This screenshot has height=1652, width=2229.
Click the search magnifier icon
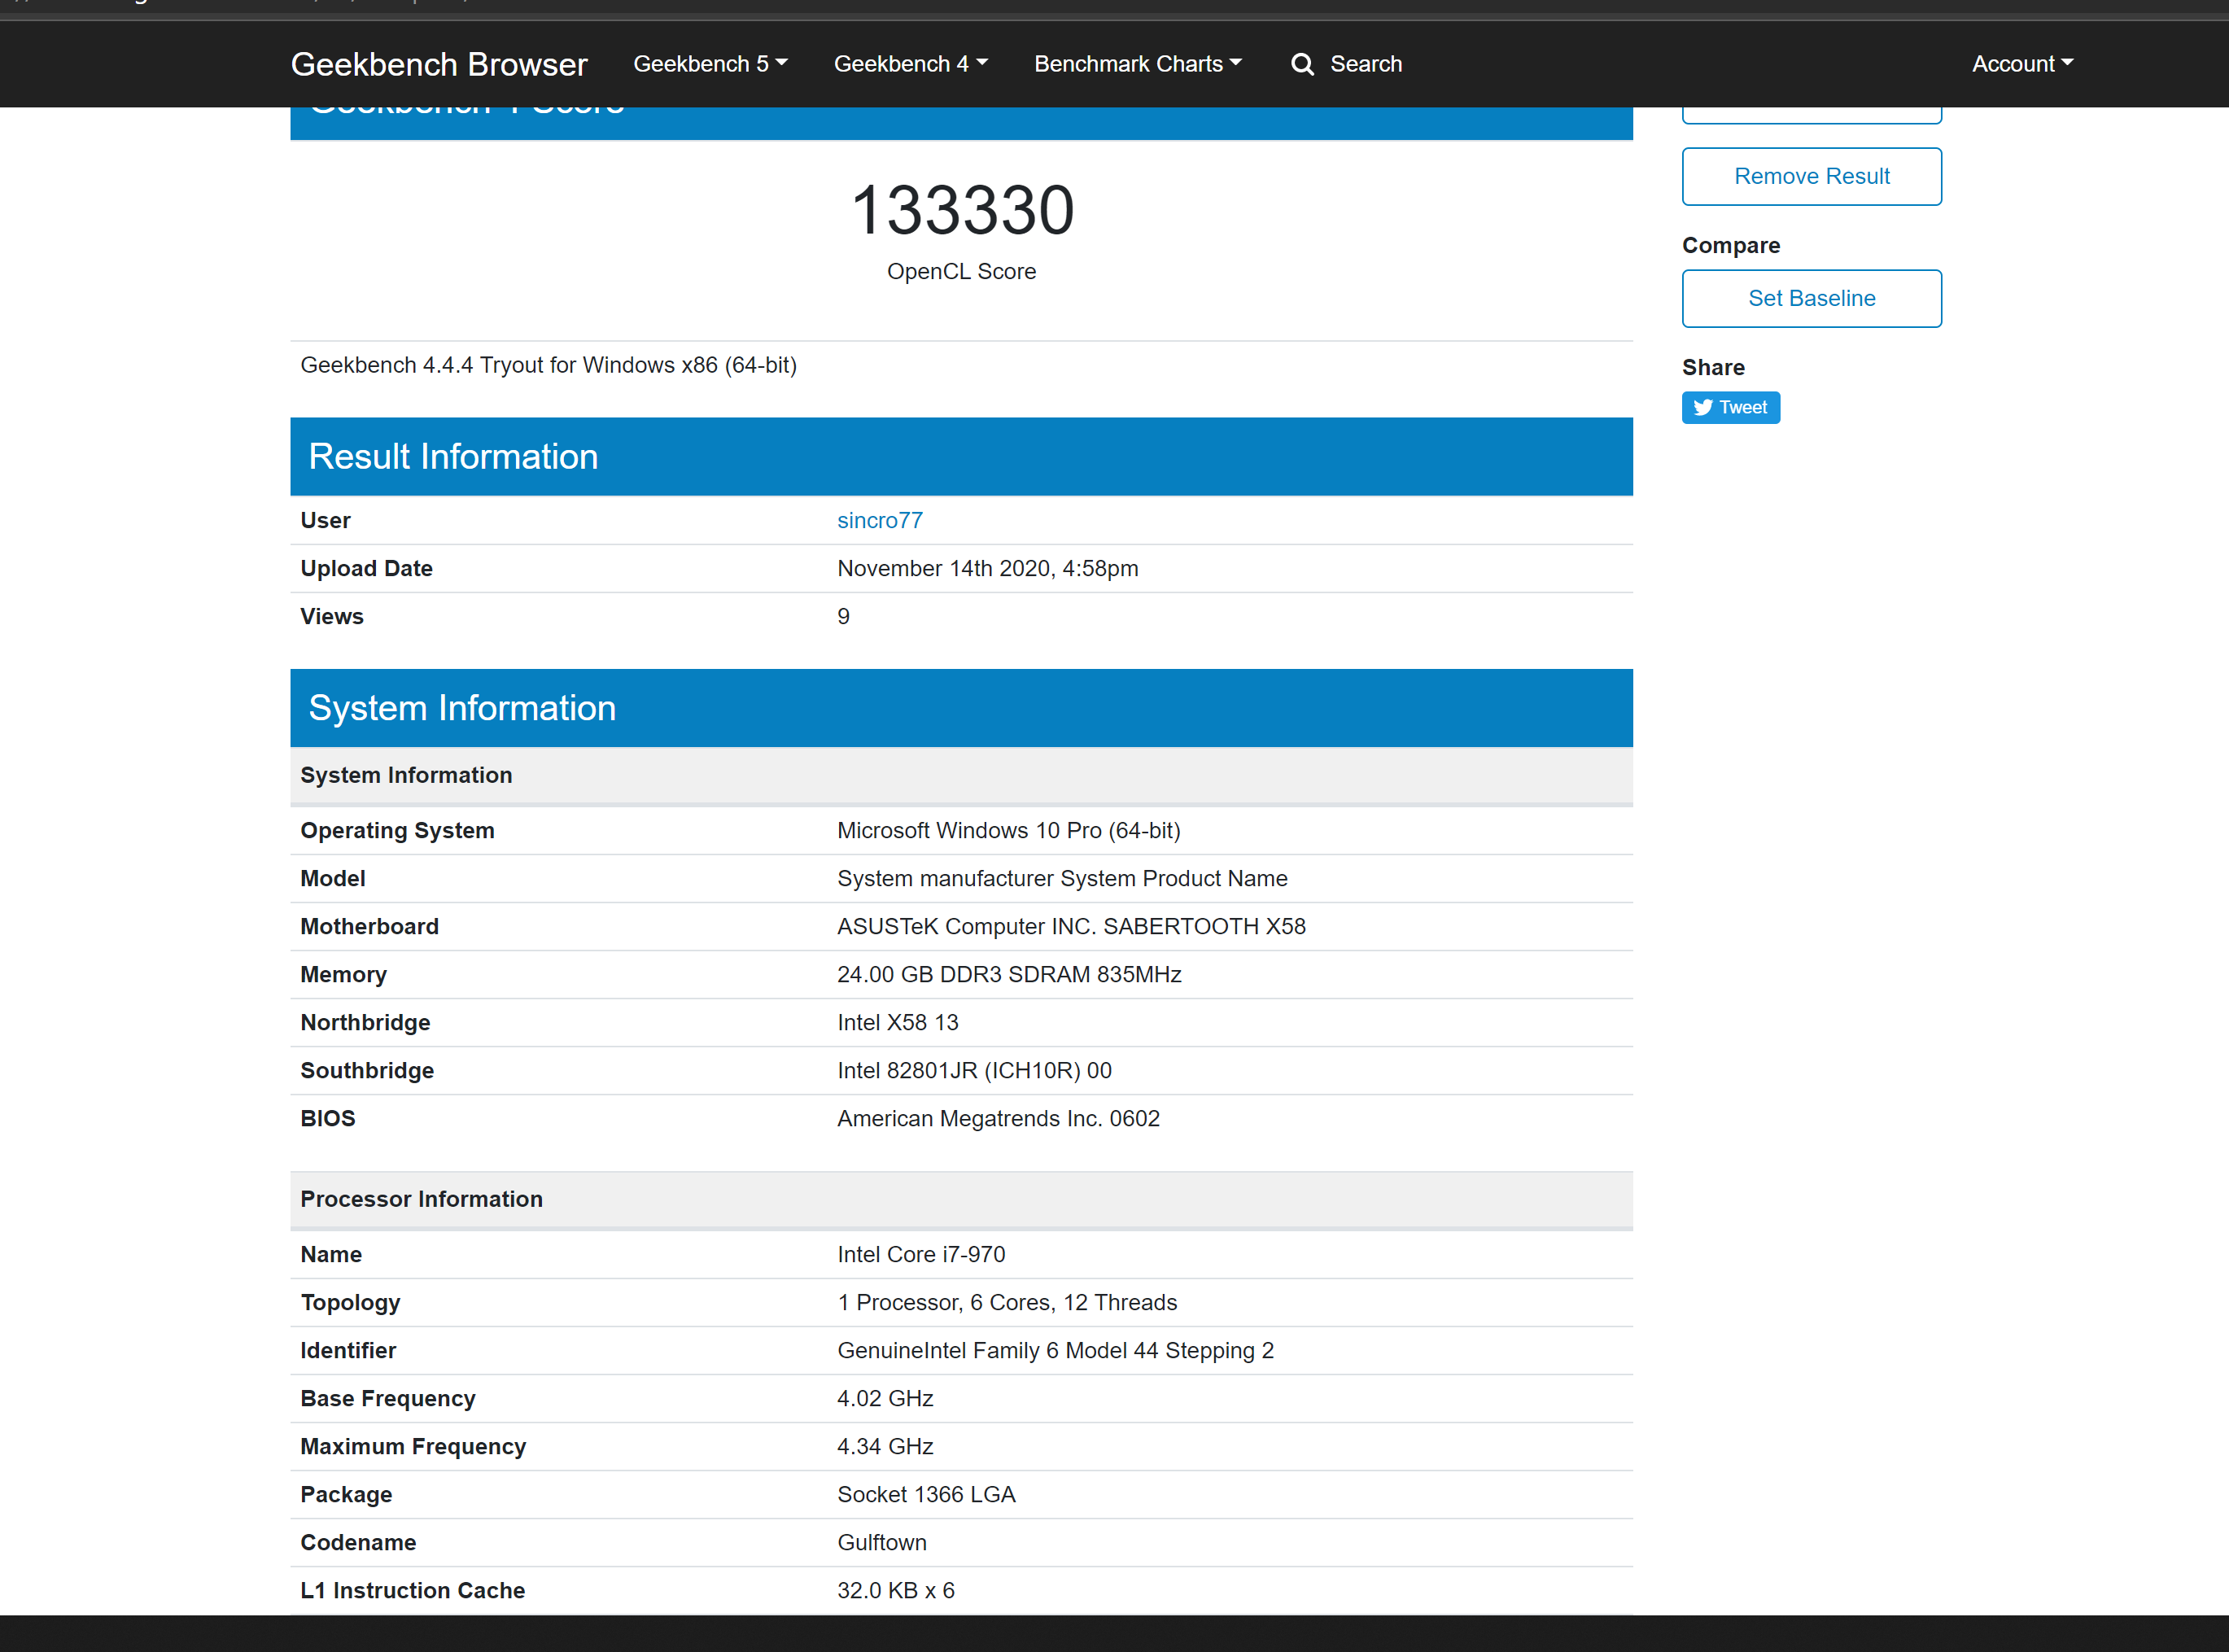point(1302,64)
